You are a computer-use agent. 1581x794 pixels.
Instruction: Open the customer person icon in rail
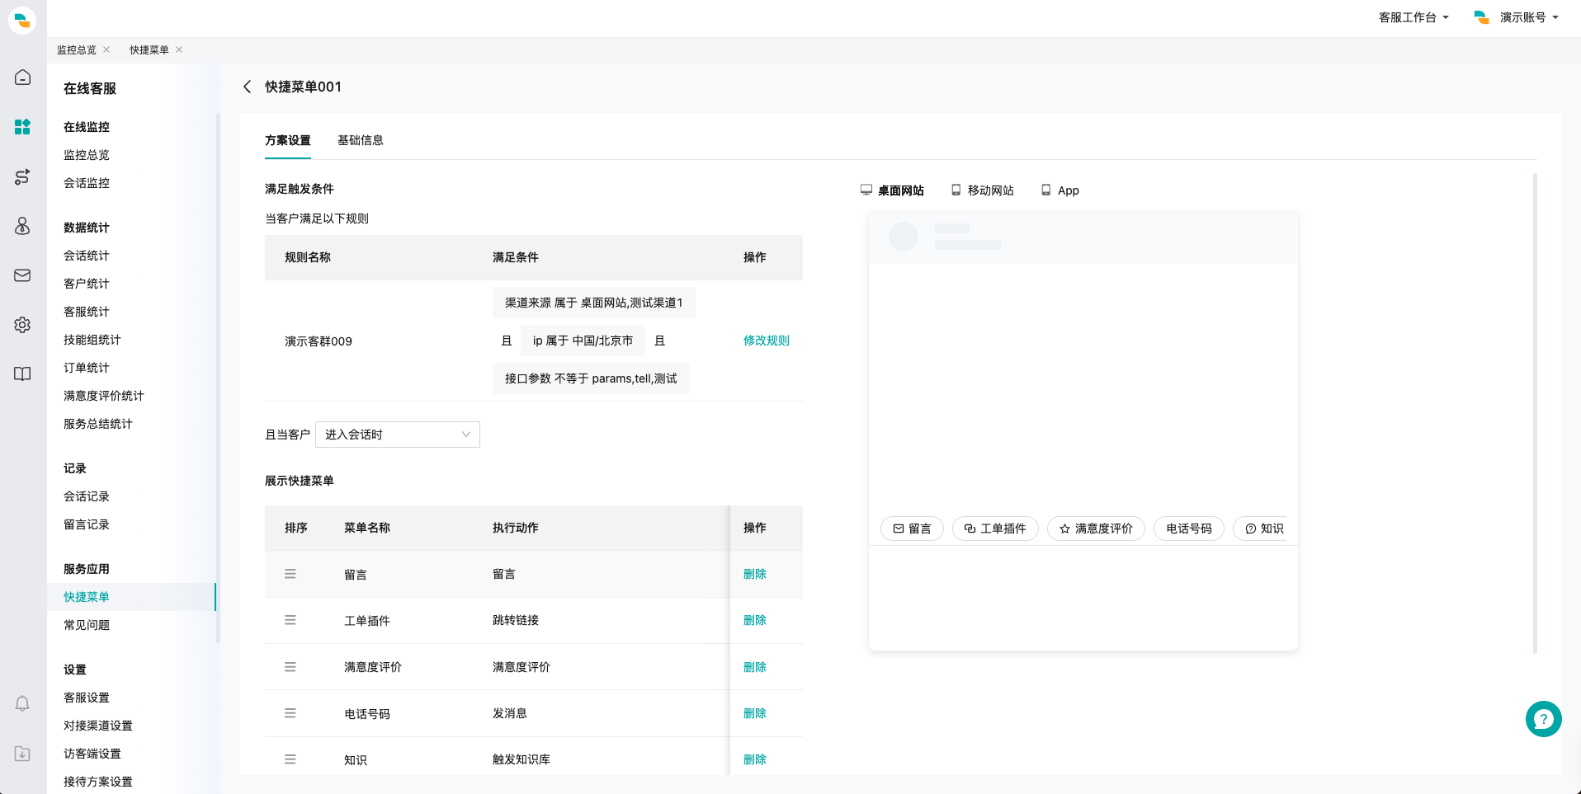(22, 226)
